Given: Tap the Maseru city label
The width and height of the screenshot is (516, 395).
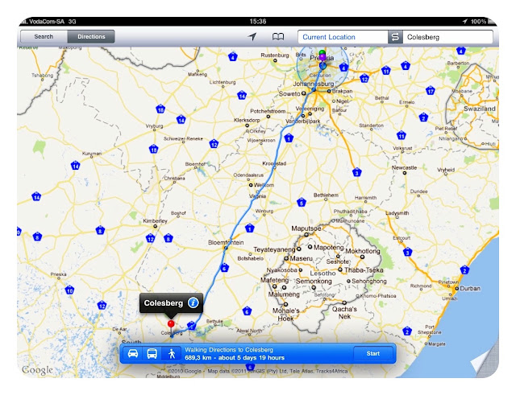Looking at the screenshot, I should 301,258.
